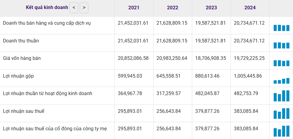293x139 pixels.
Task: Select the 2023 column header
Action: [x=211, y=8]
